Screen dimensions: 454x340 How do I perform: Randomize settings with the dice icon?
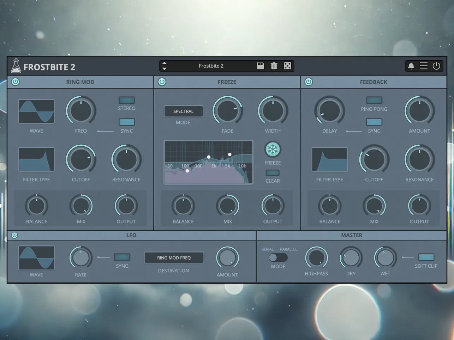pyautogui.click(x=287, y=66)
